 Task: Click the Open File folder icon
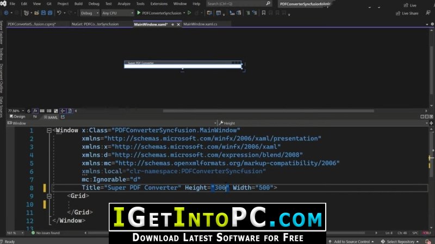click(x=36, y=13)
